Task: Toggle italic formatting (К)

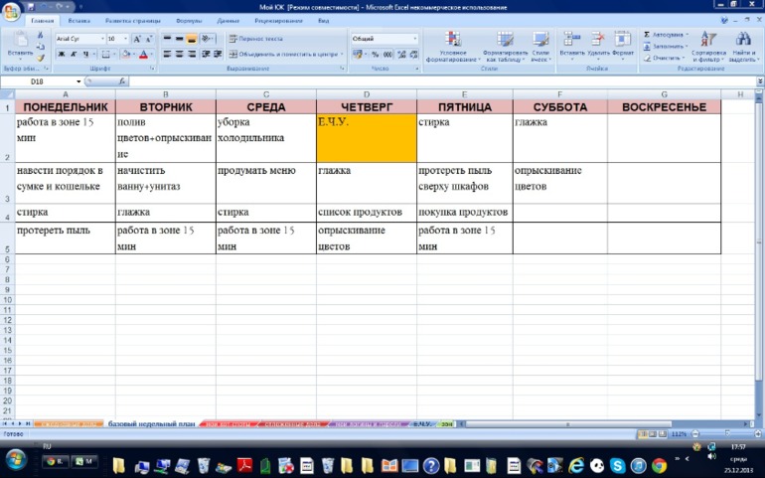Action: 72,55
